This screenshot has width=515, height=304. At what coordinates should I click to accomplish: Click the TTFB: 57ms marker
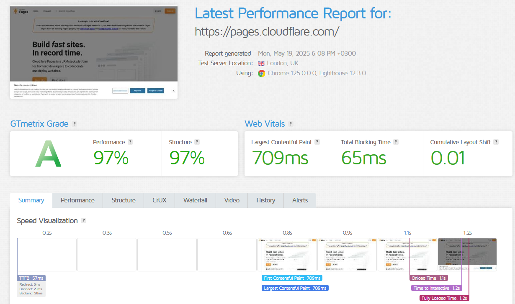(x=31, y=278)
